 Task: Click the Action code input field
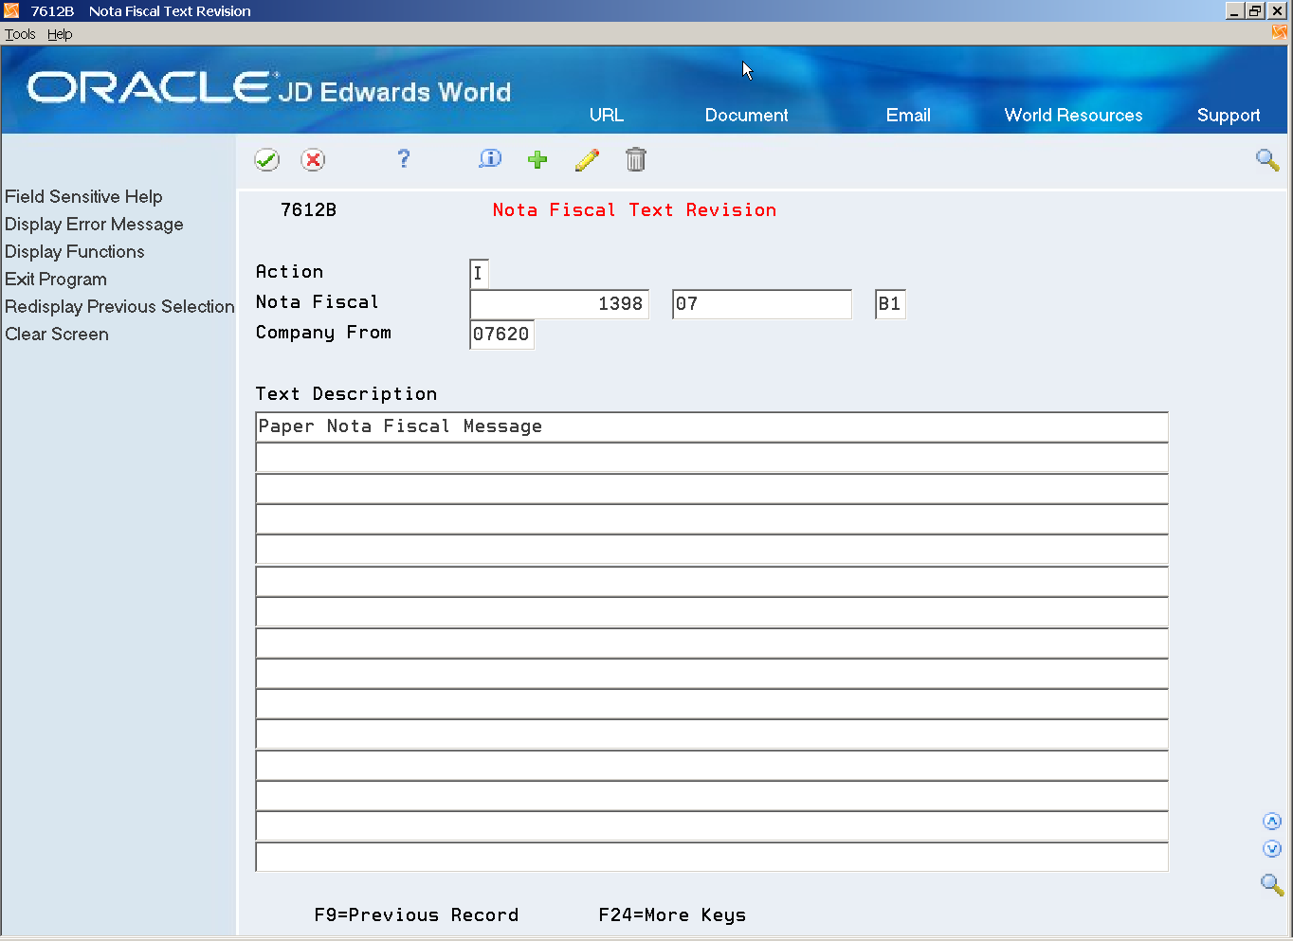(479, 274)
